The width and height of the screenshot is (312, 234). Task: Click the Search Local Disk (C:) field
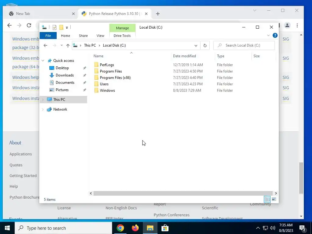(x=244, y=45)
